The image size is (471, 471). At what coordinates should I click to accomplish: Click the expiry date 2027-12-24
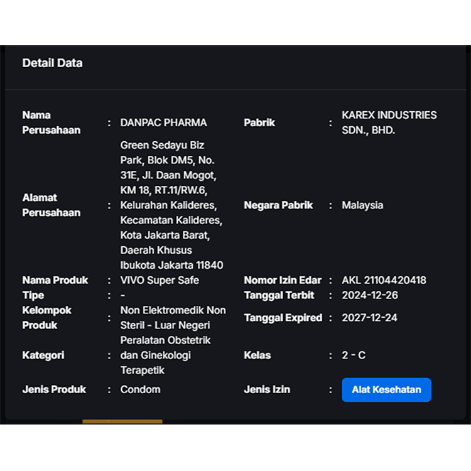369,318
